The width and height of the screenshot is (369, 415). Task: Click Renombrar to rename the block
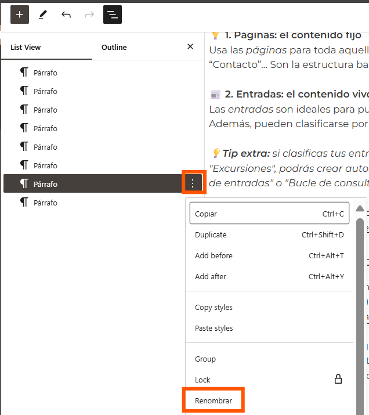coord(214,401)
